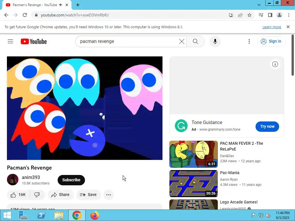This screenshot has width=295, height=221.
Task: Open the Pac-Mania title link
Action: [x=230, y=173]
